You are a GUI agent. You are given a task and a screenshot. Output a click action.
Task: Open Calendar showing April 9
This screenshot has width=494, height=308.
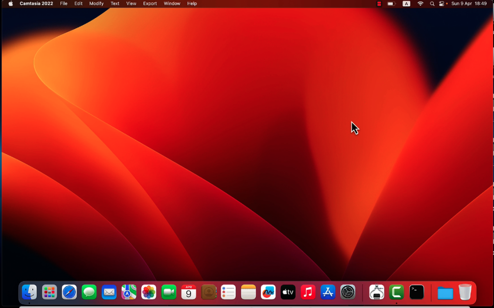189,292
